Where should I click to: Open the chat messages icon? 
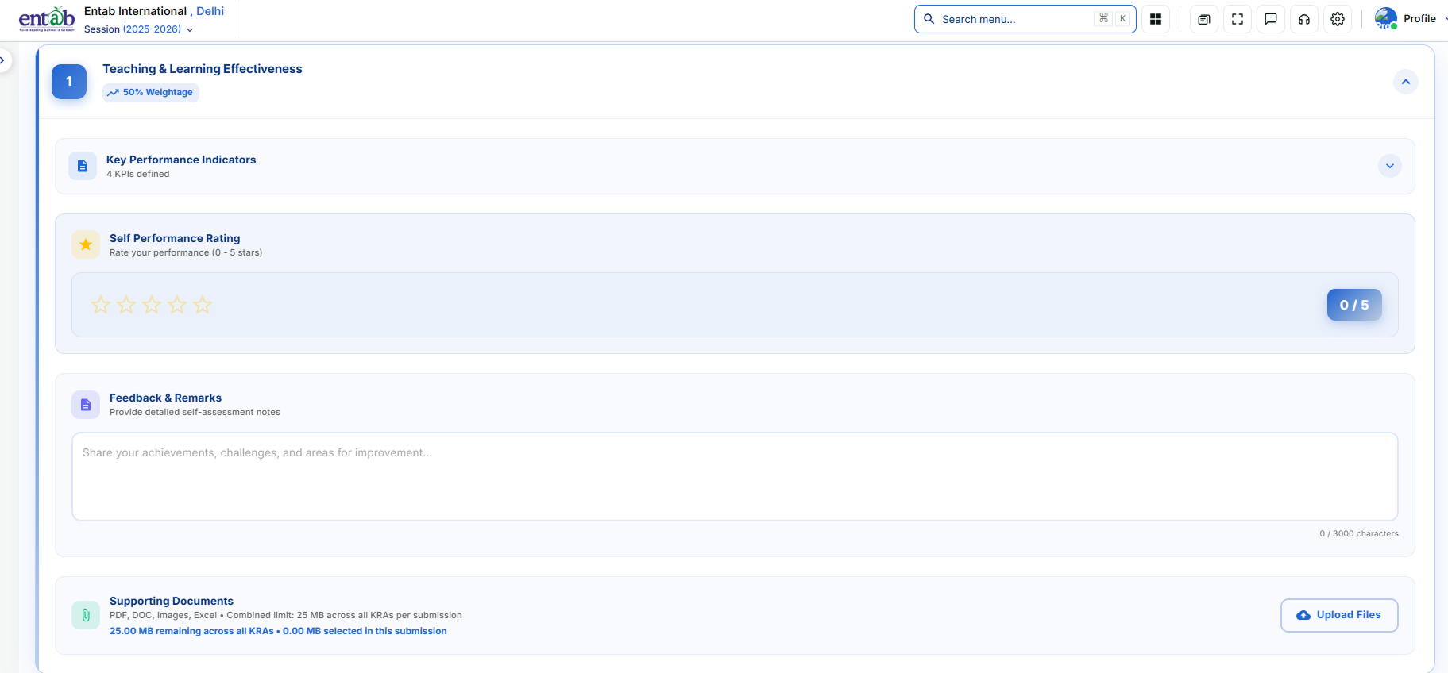[x=1271, y=19]
